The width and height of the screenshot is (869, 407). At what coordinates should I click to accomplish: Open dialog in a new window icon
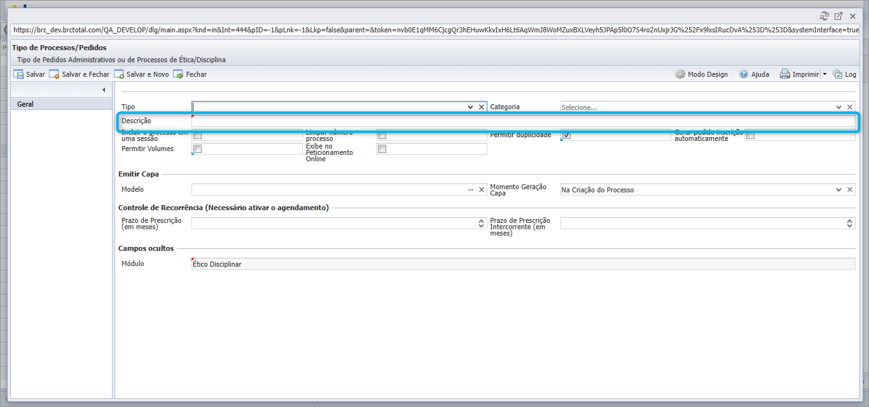(838, 16)
